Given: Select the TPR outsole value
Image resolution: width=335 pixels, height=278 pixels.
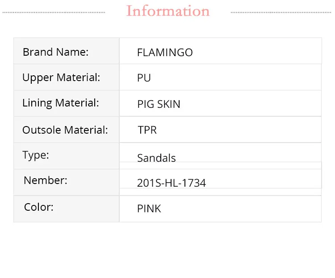Looking at the screenshot, I should click(x=147, y=130).
